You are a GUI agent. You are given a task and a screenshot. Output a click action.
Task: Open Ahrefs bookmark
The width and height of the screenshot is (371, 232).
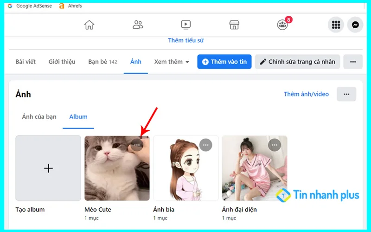tap(70, 6)
